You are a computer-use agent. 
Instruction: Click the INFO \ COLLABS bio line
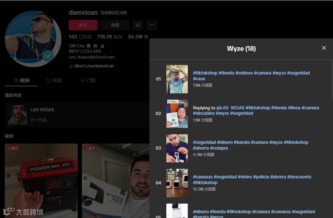(85, 51)
